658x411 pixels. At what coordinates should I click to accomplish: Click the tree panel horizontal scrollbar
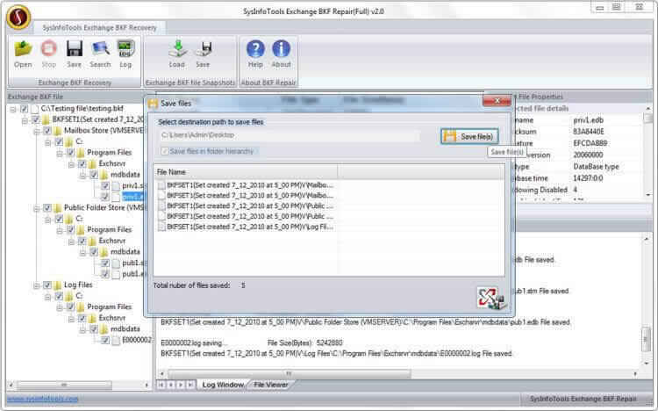64,385
